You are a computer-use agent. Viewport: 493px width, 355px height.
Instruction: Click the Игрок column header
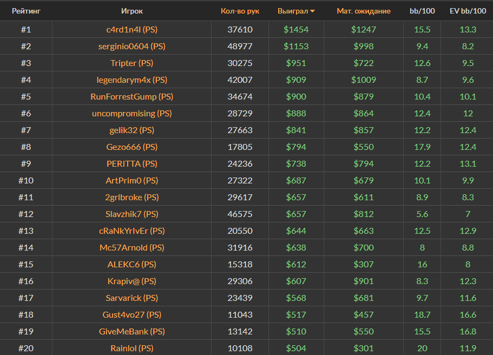pyautogui.click(x=132, y=11)
